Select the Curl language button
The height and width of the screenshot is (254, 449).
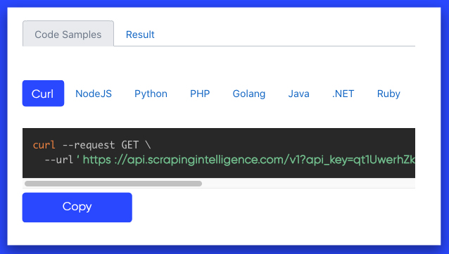[x=43, y=94]
